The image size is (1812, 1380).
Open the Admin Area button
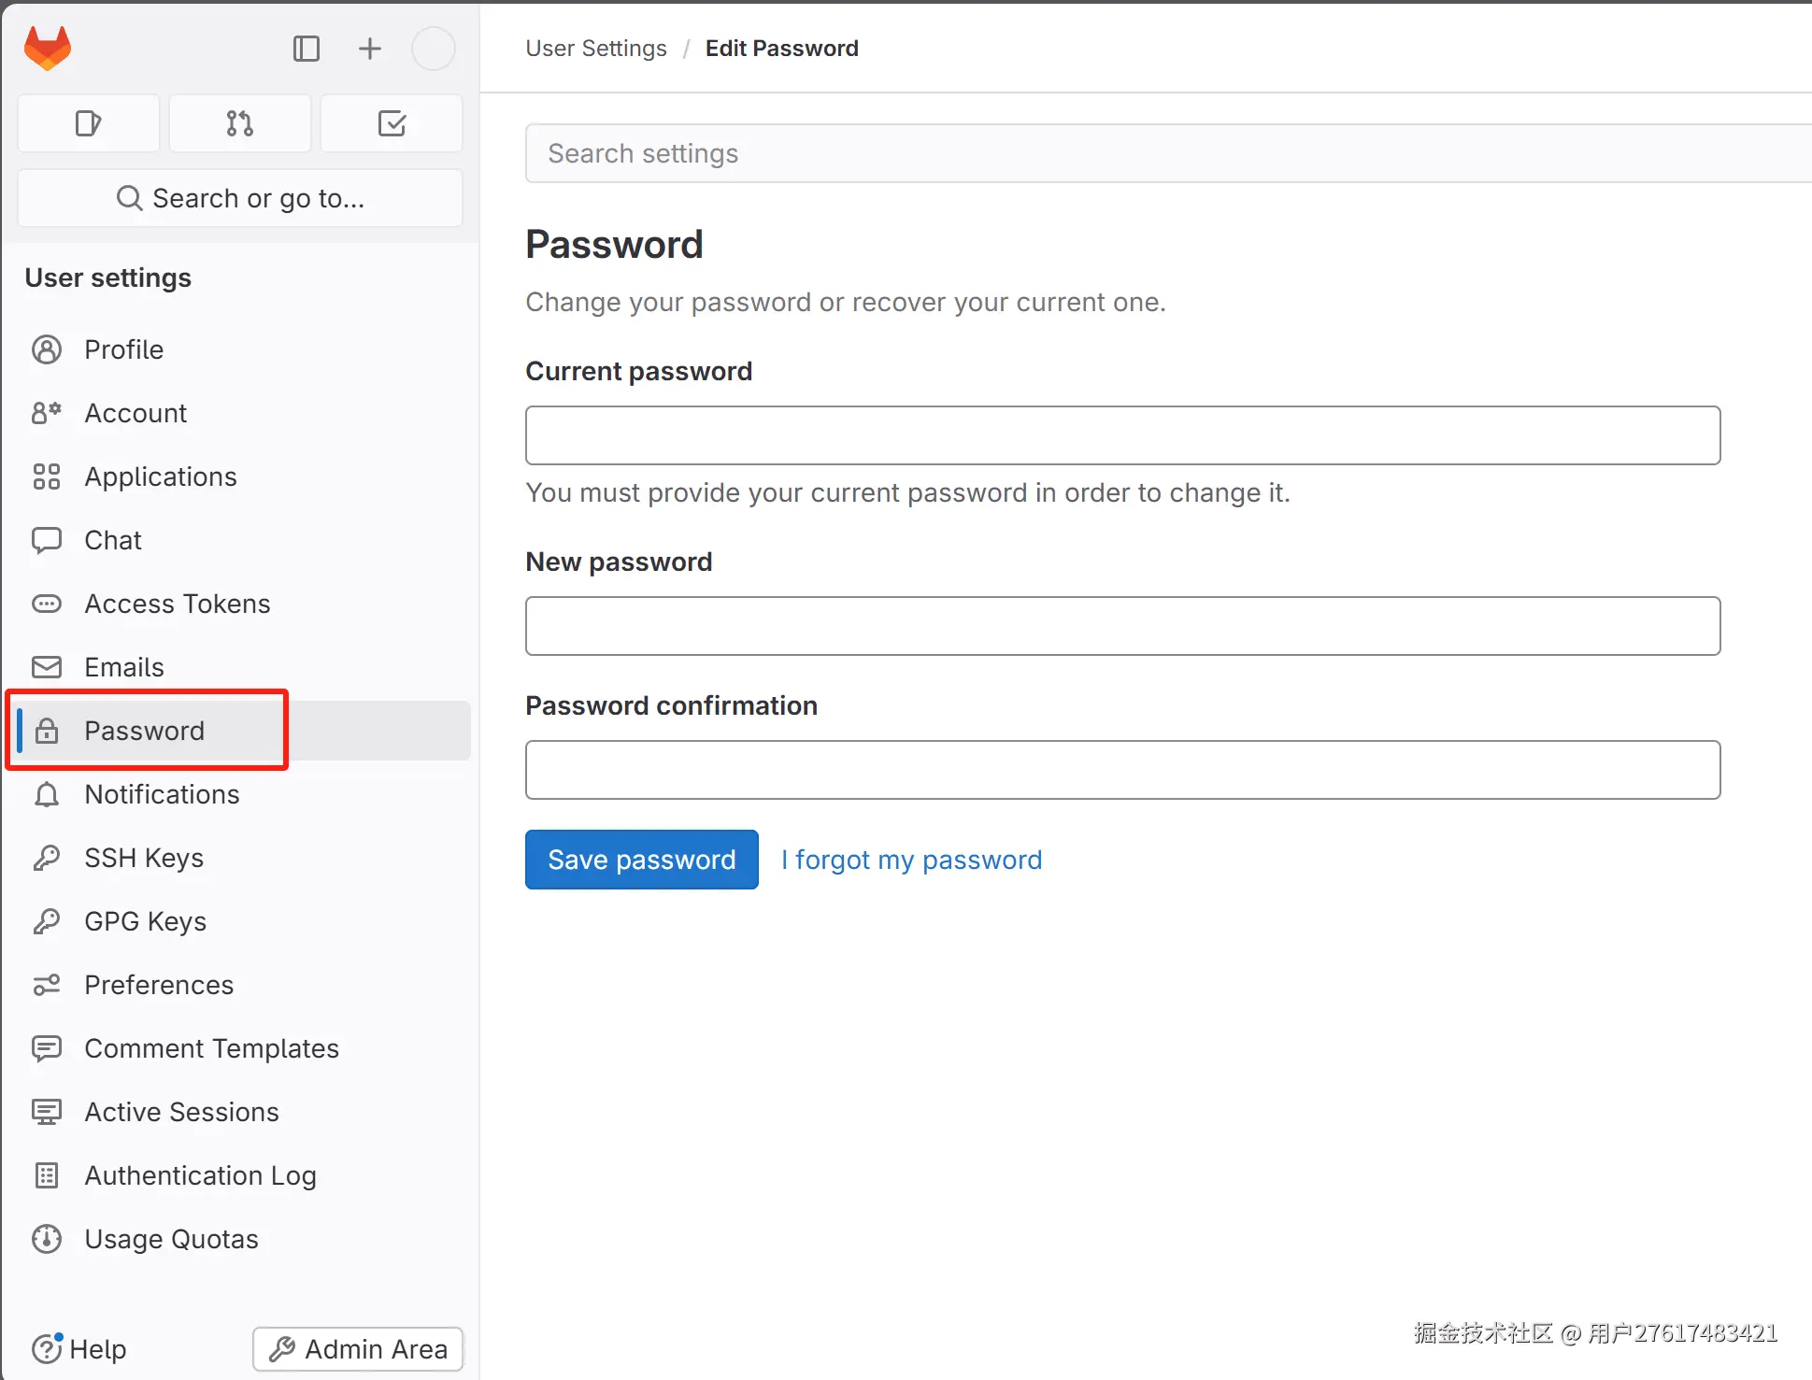pyautogui.click(x=358, y=1349)
